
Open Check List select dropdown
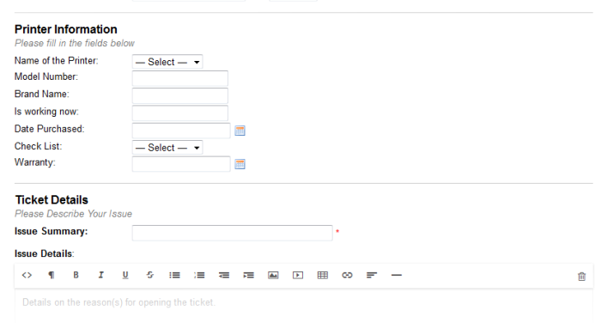(x=167, y=148)
